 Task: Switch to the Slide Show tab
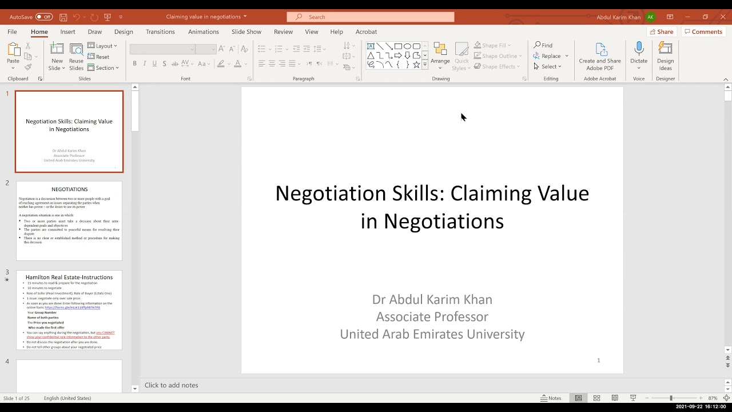(246, 32)
